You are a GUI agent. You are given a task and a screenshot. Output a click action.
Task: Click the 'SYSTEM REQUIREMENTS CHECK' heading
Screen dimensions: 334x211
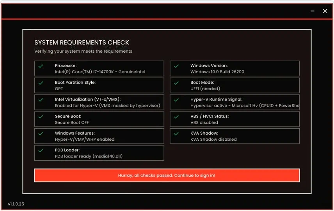coord(82,43)
